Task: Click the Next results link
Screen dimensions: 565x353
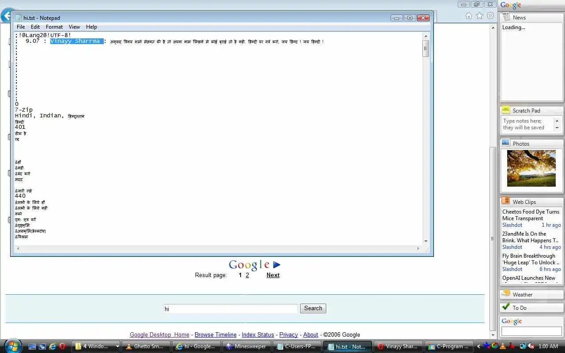Action: tap(273, 275)
